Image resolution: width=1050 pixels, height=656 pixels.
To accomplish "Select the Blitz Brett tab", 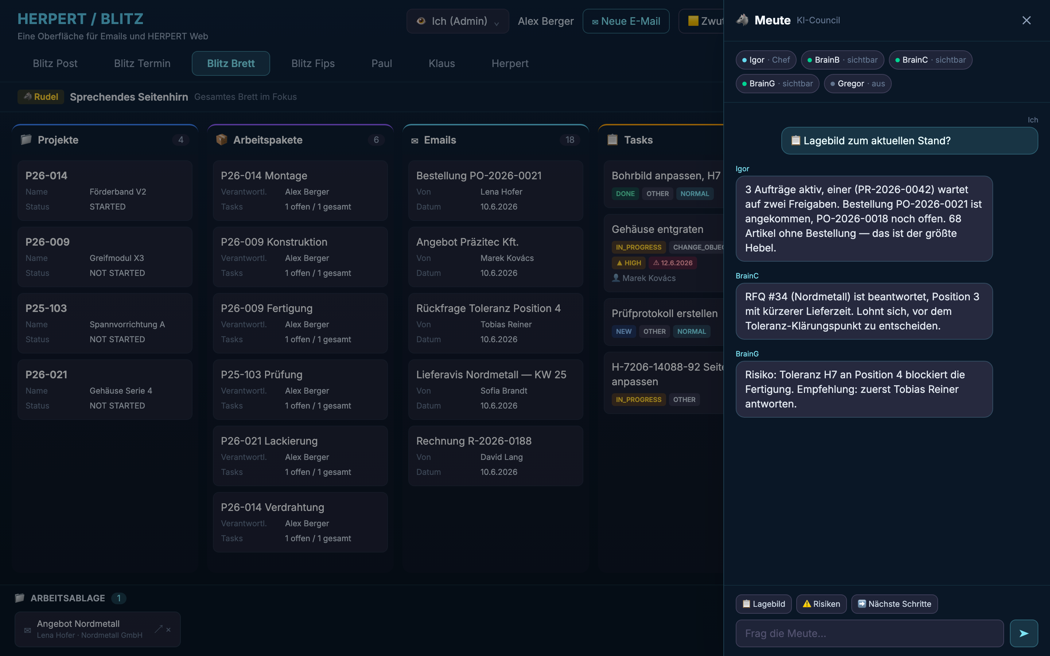I will tap(231, 63).
